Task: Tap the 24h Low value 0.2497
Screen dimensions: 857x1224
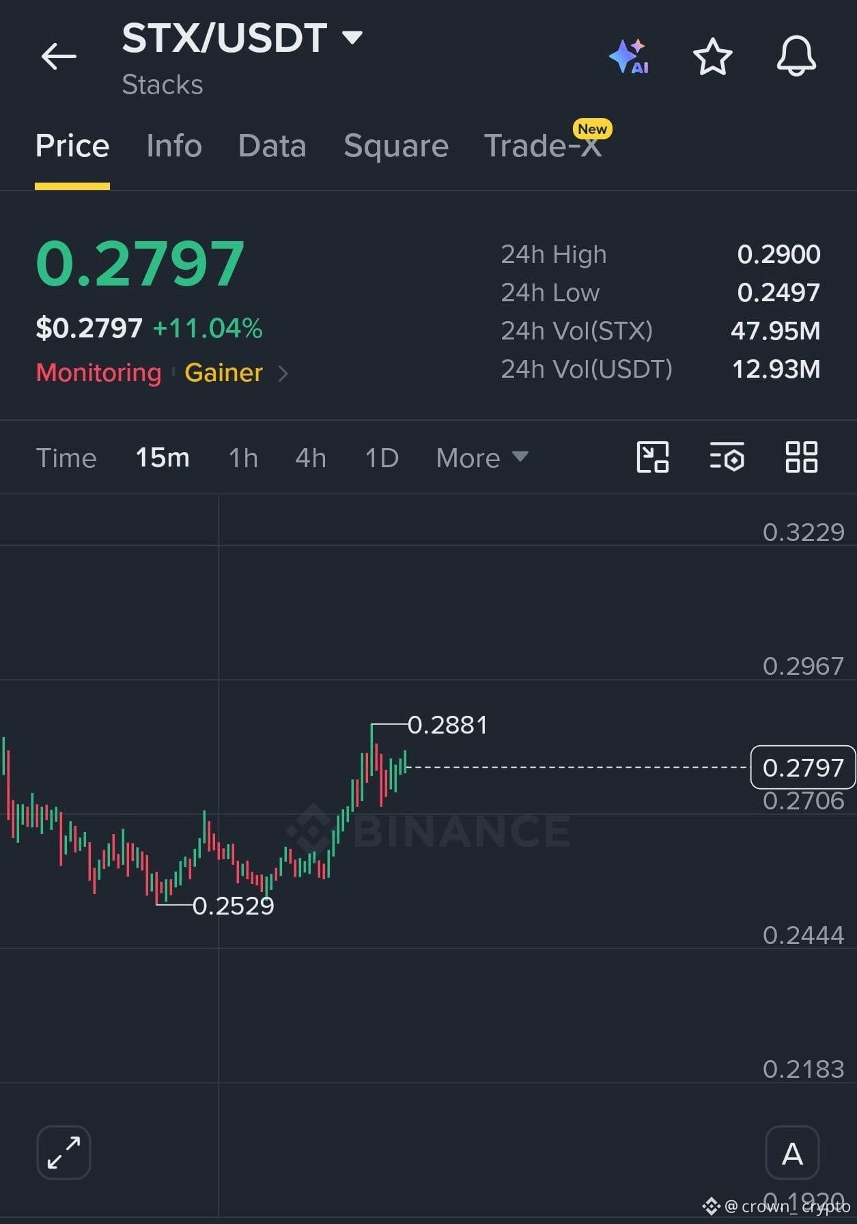Action: pyautogui.click(x=778, y=292)
